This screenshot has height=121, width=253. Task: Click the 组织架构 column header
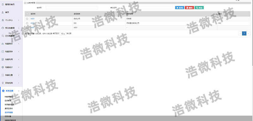coord(130,14)
